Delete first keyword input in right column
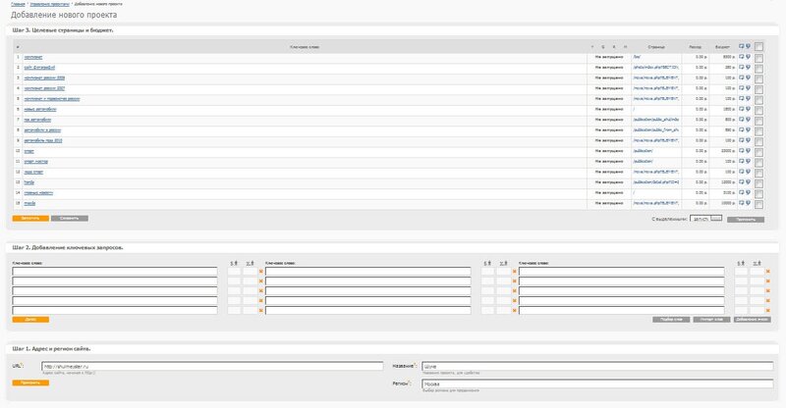786x408 pixels. (x=768, y=272)
